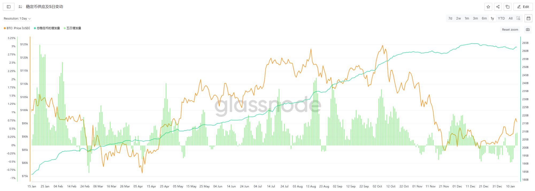Viewport: 535px width, 191px height.
Task: Open the calendar date picker
Action: point(528,18)
